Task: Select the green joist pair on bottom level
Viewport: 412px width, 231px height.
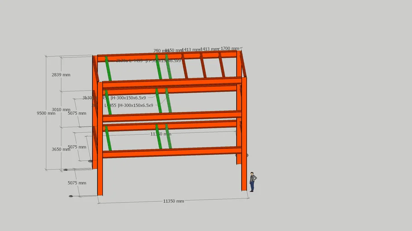Action: pyautogui.click(x=164, y=137)
